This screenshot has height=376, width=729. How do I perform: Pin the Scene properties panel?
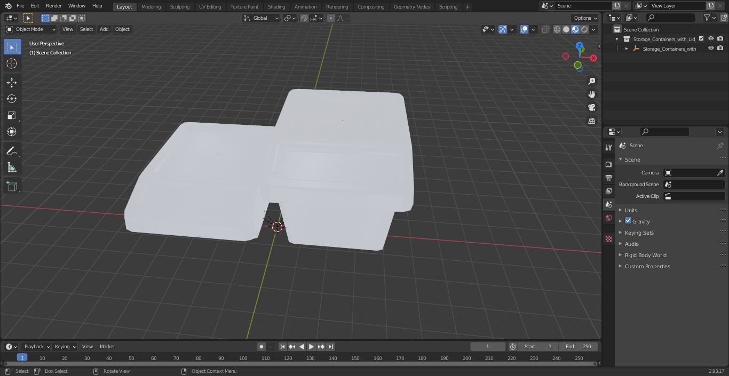pyautogui.click(x=720, y=146)
